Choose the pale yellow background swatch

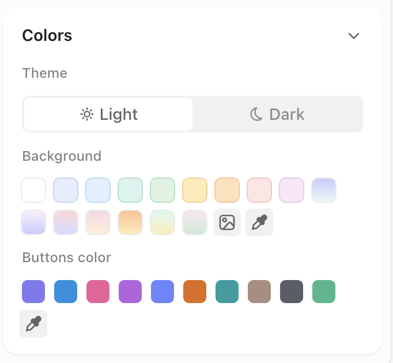point(195,190)
